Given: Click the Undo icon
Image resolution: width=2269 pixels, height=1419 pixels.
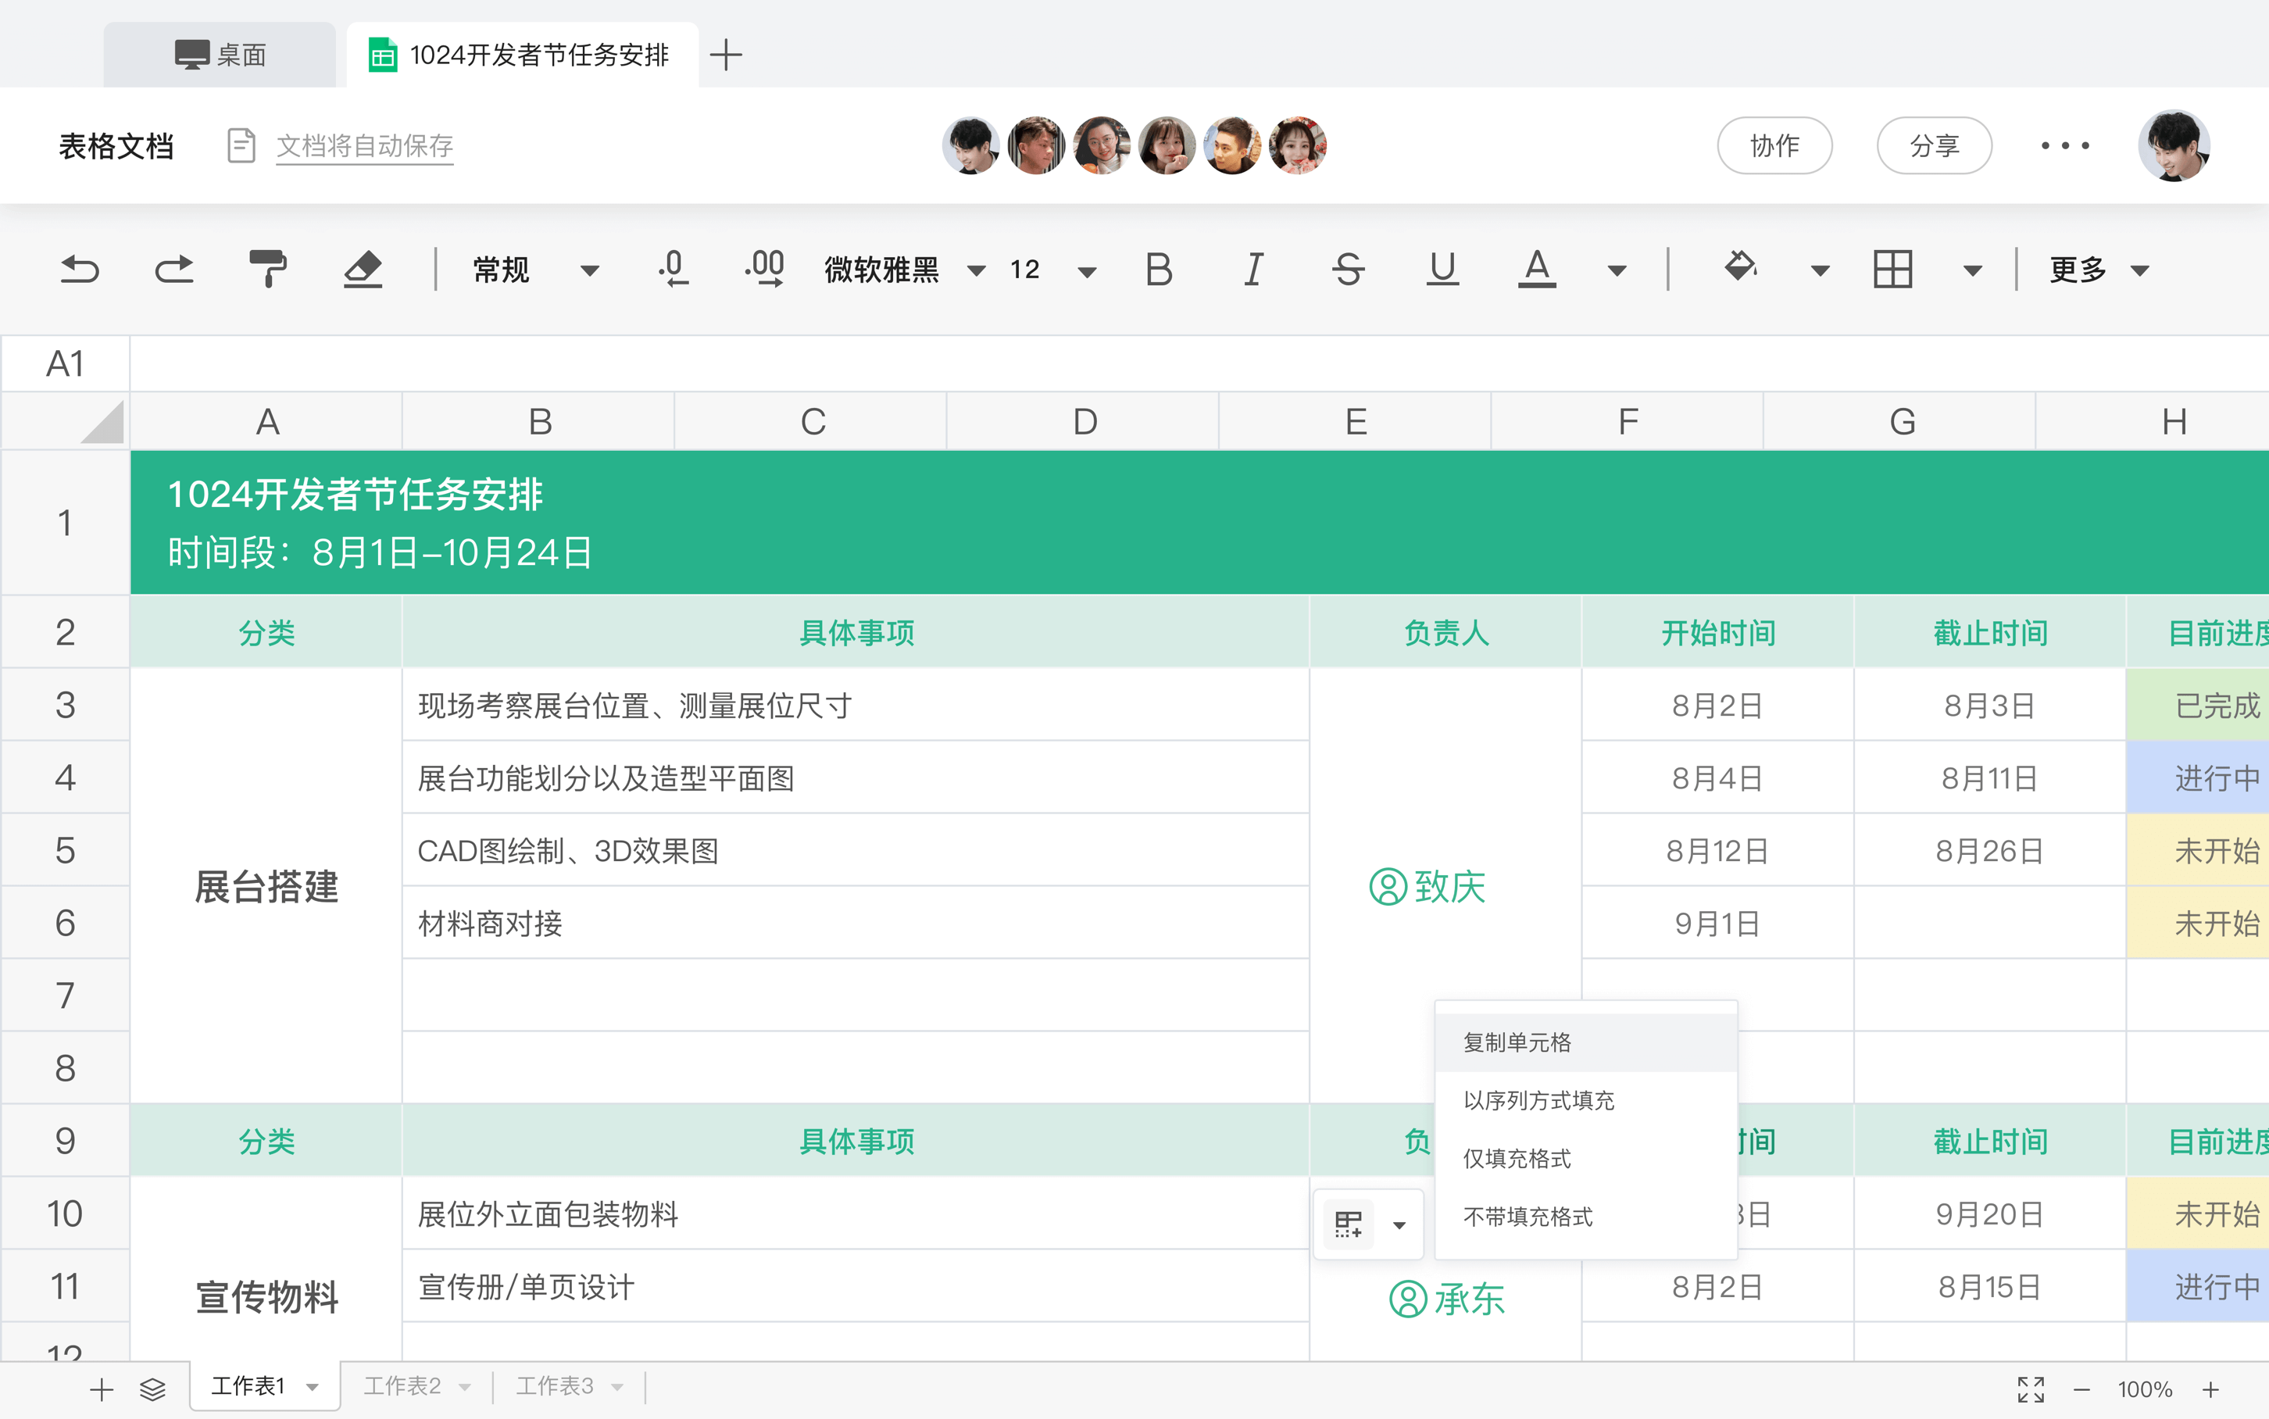Looking at the screenshot, I should point(79,270).
